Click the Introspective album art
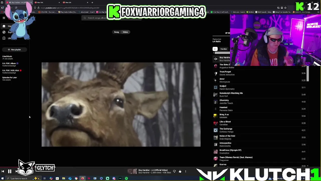This screenshot has width=321, height=181. [x=215, y=144]
